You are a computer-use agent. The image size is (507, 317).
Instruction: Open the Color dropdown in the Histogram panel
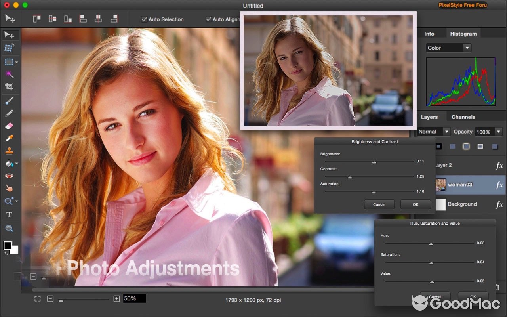pos(448,48)
